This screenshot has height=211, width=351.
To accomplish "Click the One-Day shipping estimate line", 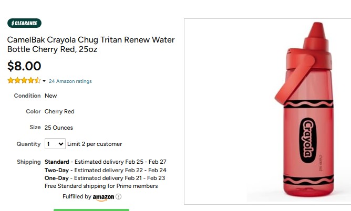I will pyautogui.click(x=105, y=178).
